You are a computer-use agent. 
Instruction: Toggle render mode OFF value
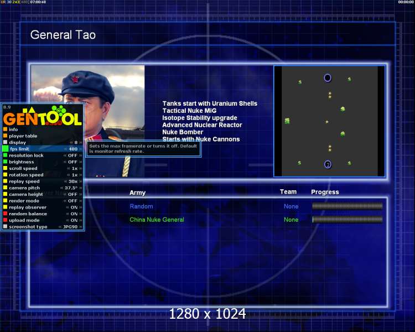(x=72, y=201)
